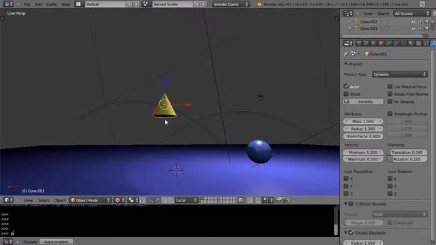The image size is (436, 245).
Task: Click the Invisible button
Action: (x=363, y=101)
